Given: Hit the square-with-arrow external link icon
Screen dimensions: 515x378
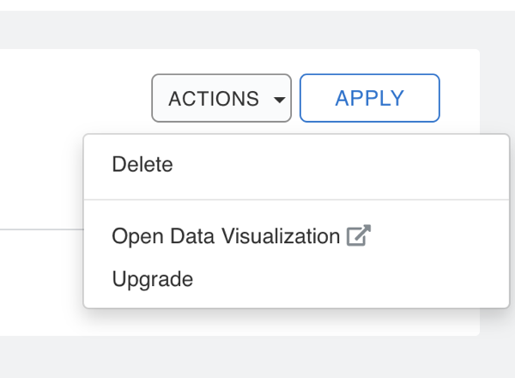Looking at the screenshot, I should click(359, 236).
